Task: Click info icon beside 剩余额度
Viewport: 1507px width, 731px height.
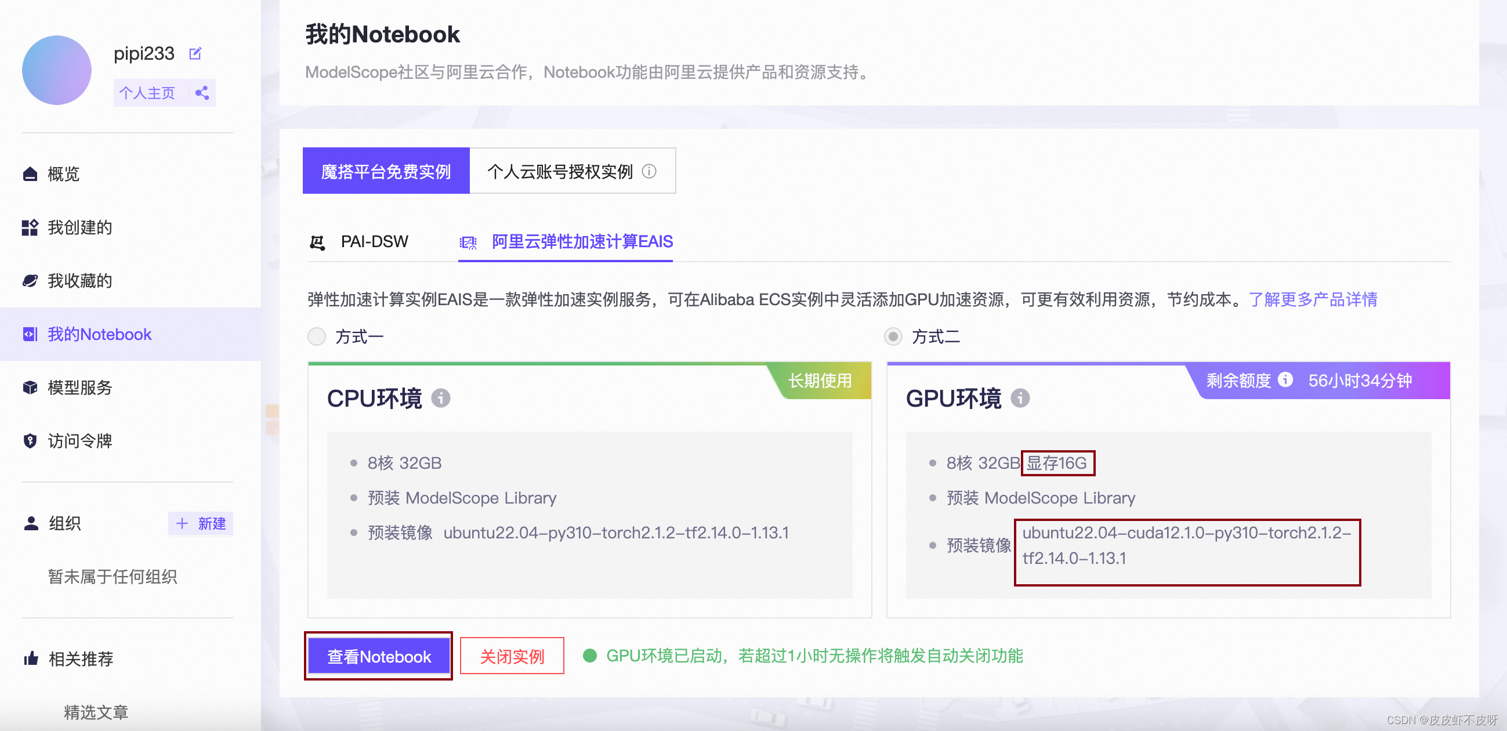Action: 1285,380
